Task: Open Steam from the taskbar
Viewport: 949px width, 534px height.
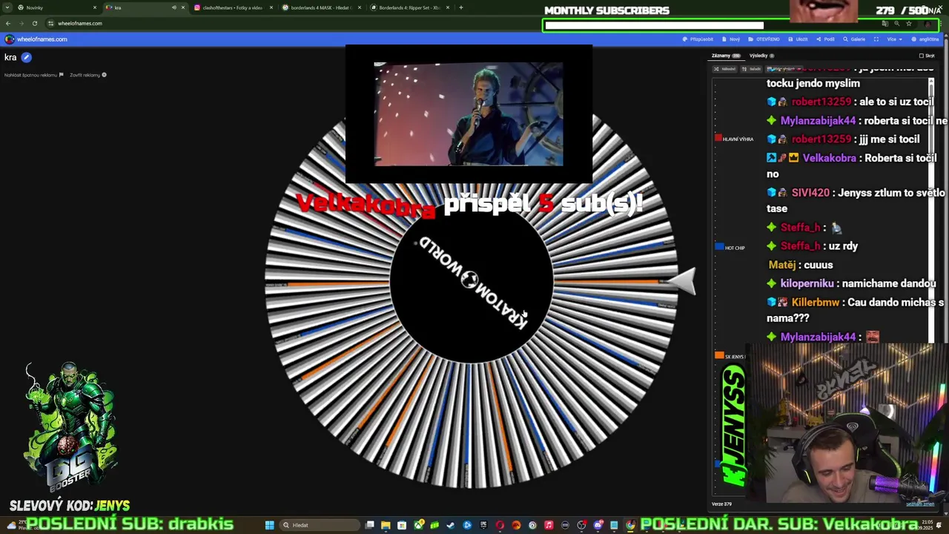Action: [x=450, y=525]
